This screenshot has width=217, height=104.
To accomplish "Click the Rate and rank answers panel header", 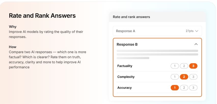I will (x=131, y=17).
